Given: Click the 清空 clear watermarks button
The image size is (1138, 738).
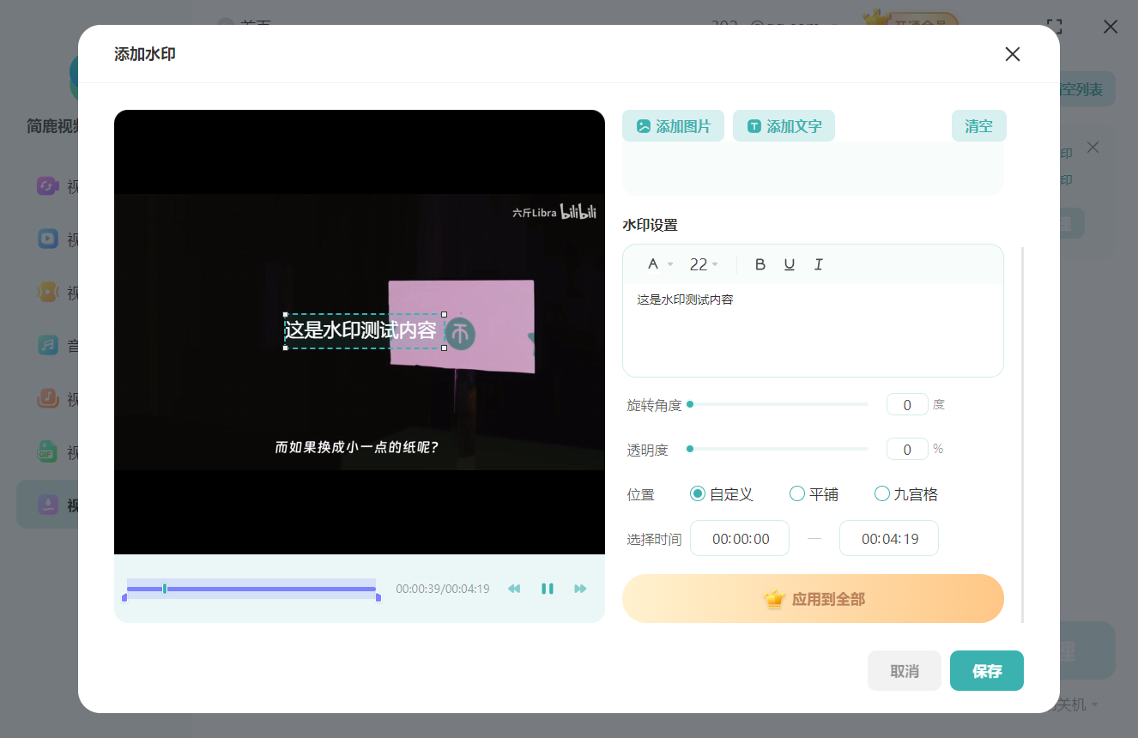Looking at the screenshot, I should [x=978, y=125].
